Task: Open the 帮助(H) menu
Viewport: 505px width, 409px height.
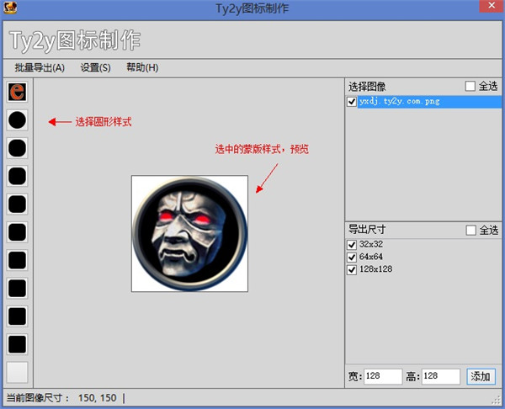Action: click(x=141, y=67)
